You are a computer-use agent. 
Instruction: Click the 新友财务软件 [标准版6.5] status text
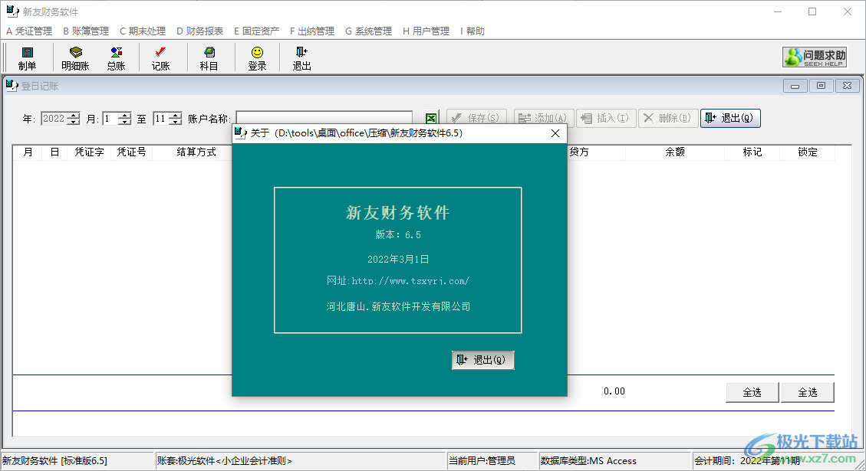click(54, 460)
